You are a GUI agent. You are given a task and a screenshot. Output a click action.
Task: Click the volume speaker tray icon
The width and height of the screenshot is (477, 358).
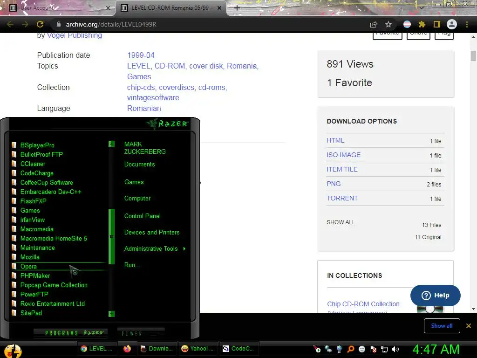click(x=395, y=349)
